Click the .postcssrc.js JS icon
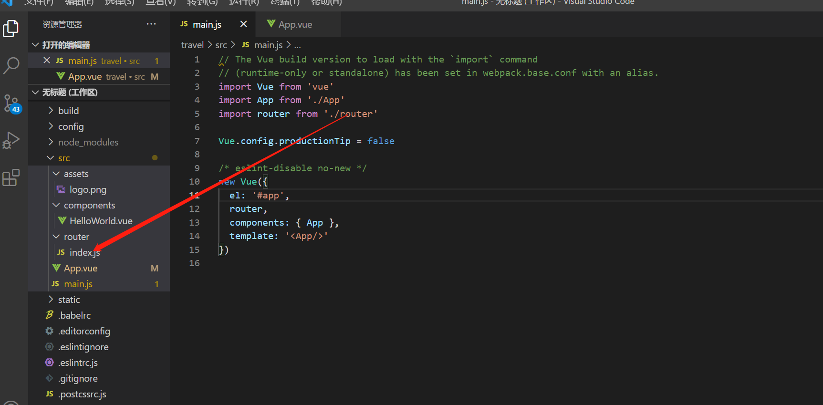 coord(50,394)
